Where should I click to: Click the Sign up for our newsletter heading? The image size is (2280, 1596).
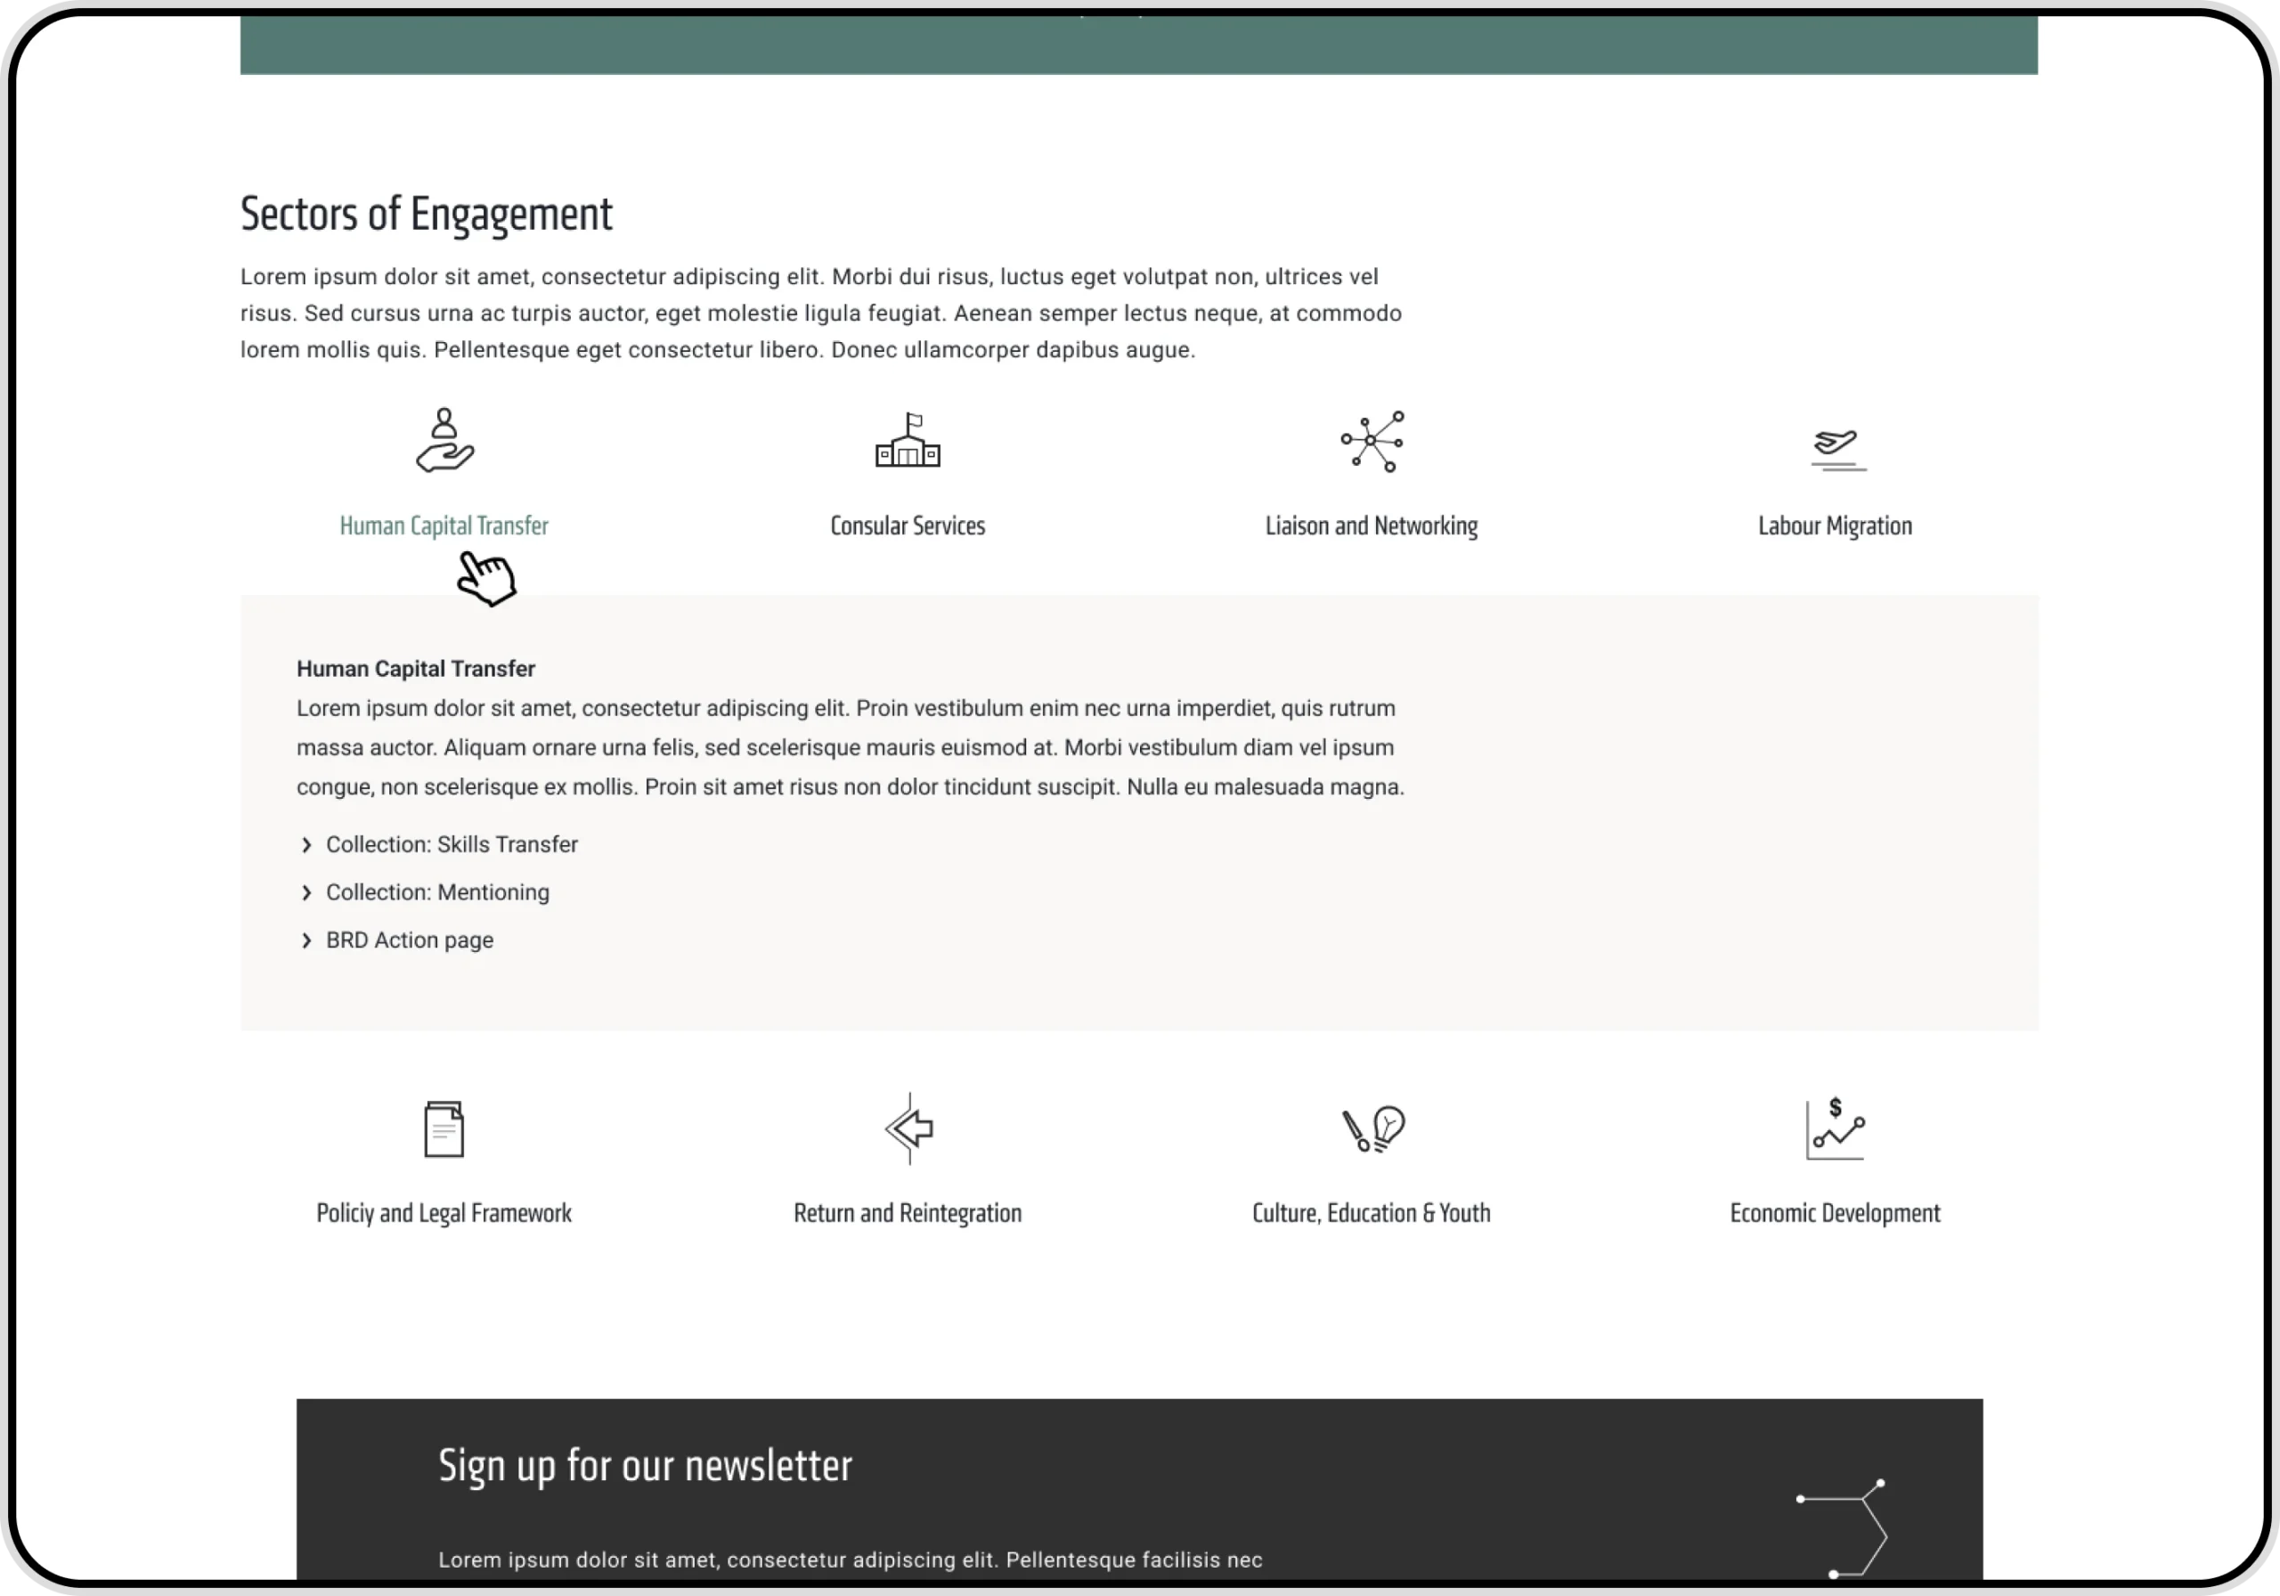[646, 1466]
